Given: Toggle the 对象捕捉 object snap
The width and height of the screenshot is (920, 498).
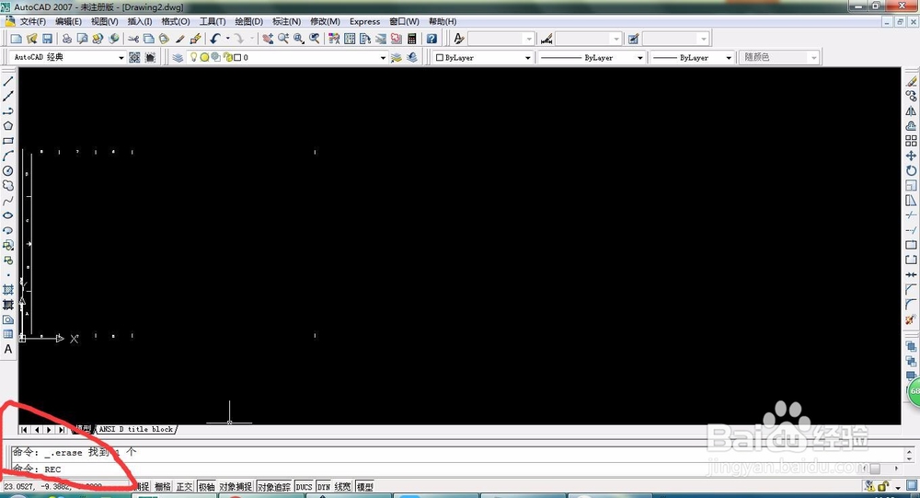Looking at the screenshot, I should (236, 487).
